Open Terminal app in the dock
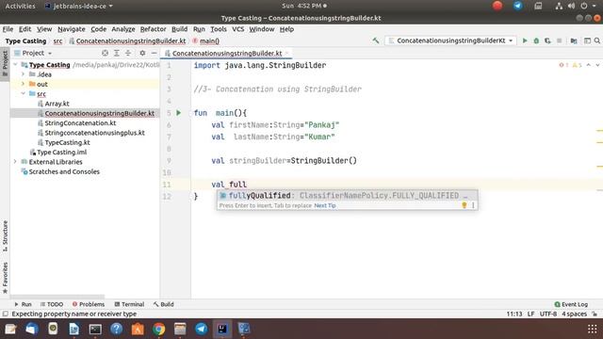The height and width of the screenshot is (339, 603). 95,329
